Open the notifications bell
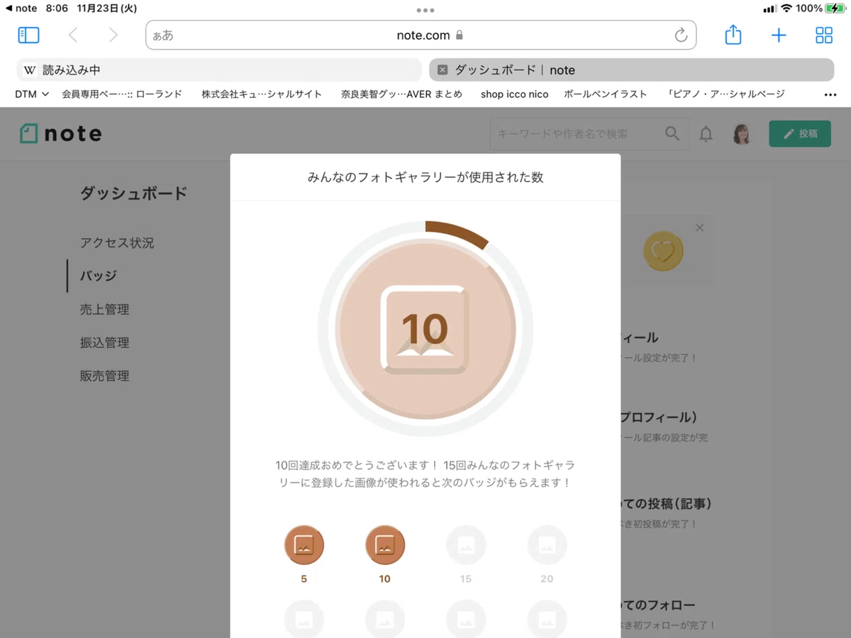Screen dimensions: 851x638 click(706, 134)
